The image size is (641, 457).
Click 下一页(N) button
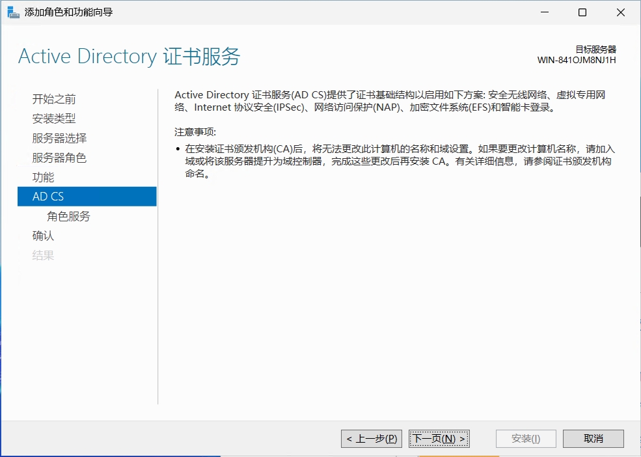[x=439, y=439]
